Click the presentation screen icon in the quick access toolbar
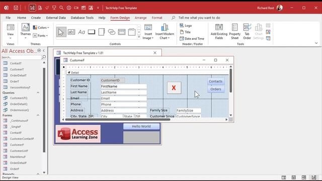322x181 pixels. point(54,8)
